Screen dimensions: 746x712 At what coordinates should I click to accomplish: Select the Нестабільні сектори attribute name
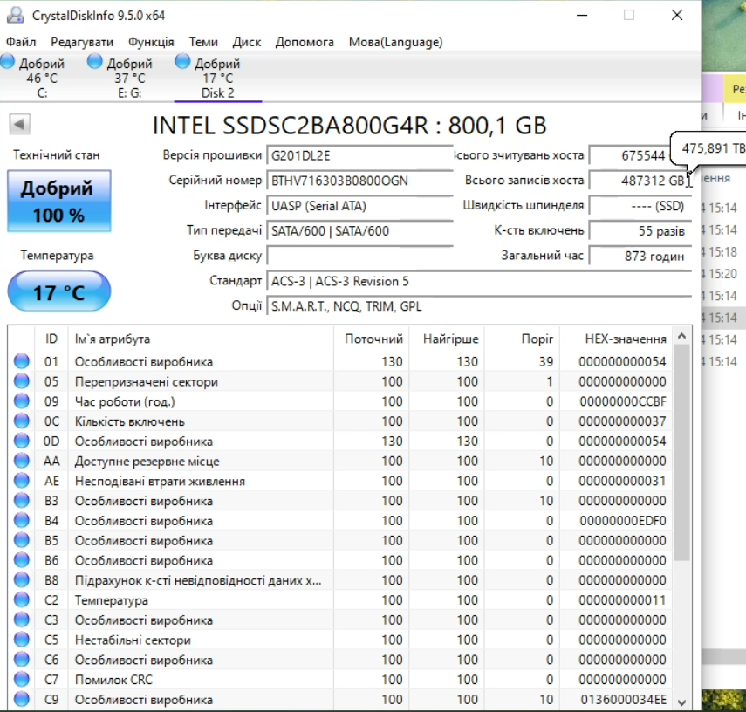[x=133, y=640]
